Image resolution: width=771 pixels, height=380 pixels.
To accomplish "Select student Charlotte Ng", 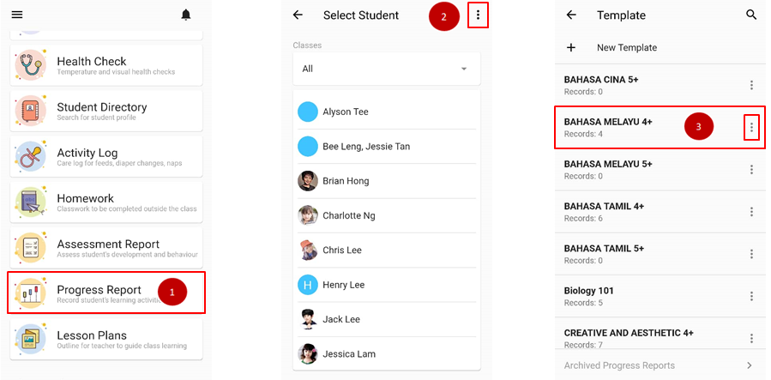I will pos(349,215).
